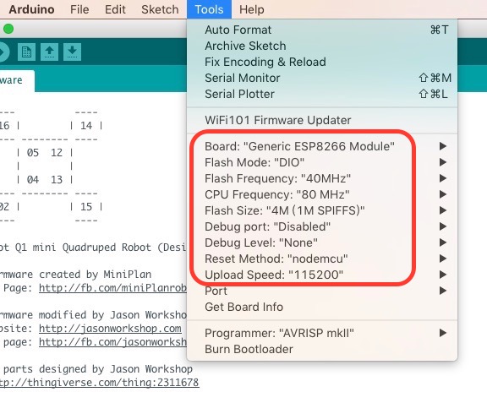Click pin number 15 in diagram
The image size is (487, 403).
pyautogui.click(x=86, y=207)
